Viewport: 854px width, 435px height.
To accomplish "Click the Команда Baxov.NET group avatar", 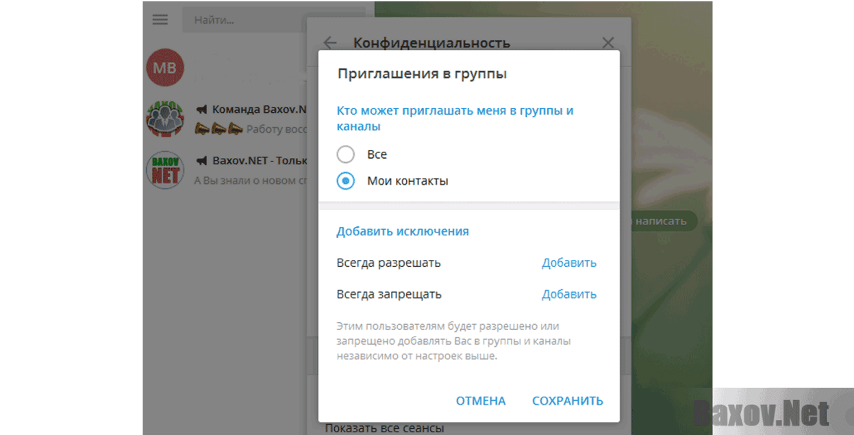I will [164, 118].
